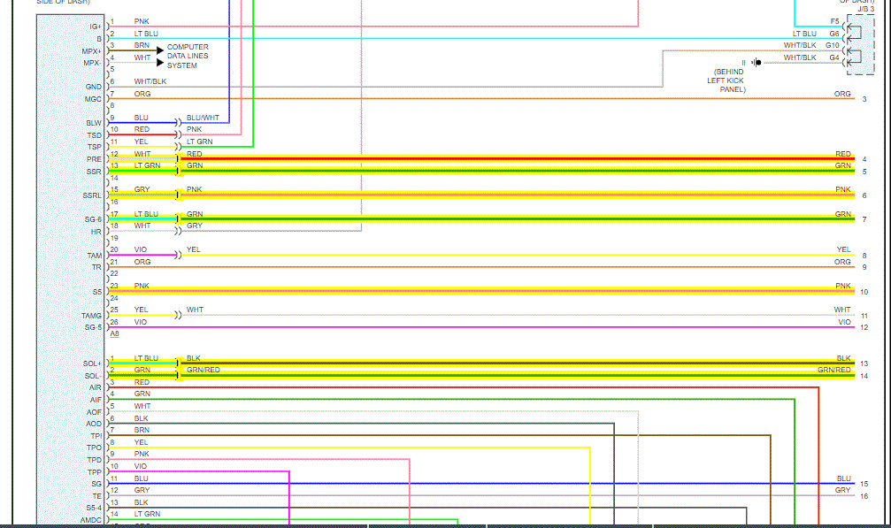
Task: Select the F5 junction block pin label
Action: point(834,21)
